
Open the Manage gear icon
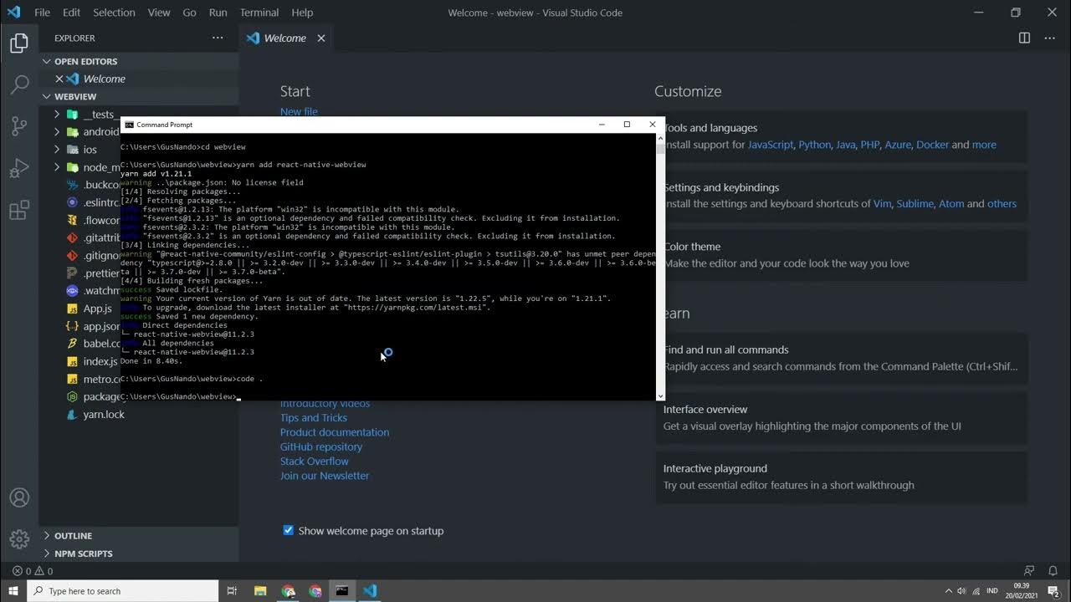(x=19, y=539)
